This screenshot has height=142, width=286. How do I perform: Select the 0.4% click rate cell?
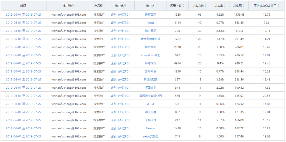tap(220, 63)
